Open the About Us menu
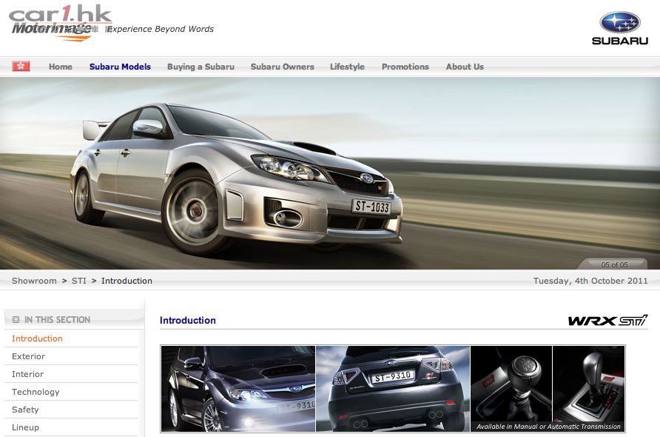 pyautogui.click(x=465, y=67)
